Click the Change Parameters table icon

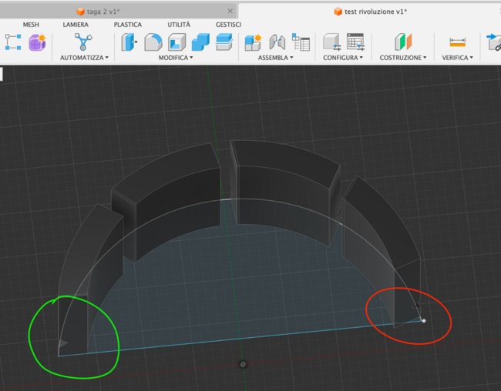point(355,42)
